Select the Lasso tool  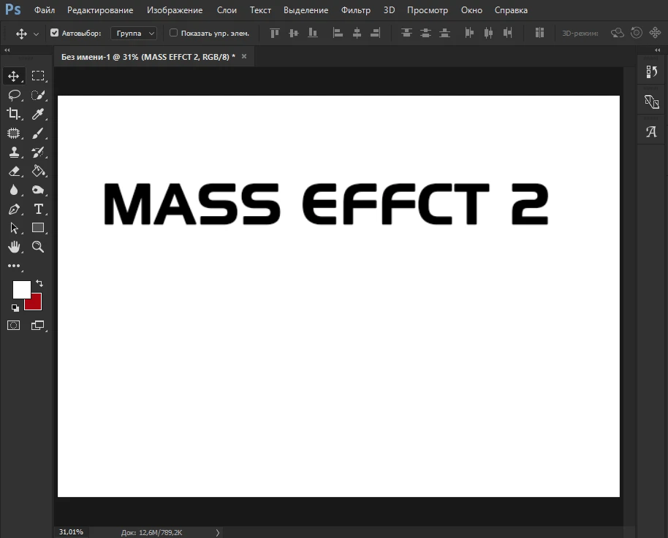pyautogui.click(x=14, y=94)
